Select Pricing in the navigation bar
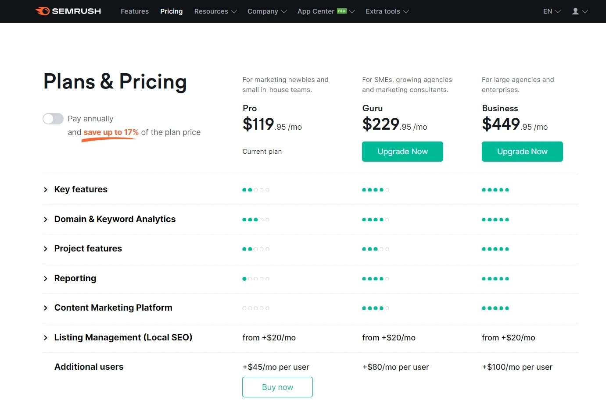This screenshot has width=606, height=407. tap(171, 11)
